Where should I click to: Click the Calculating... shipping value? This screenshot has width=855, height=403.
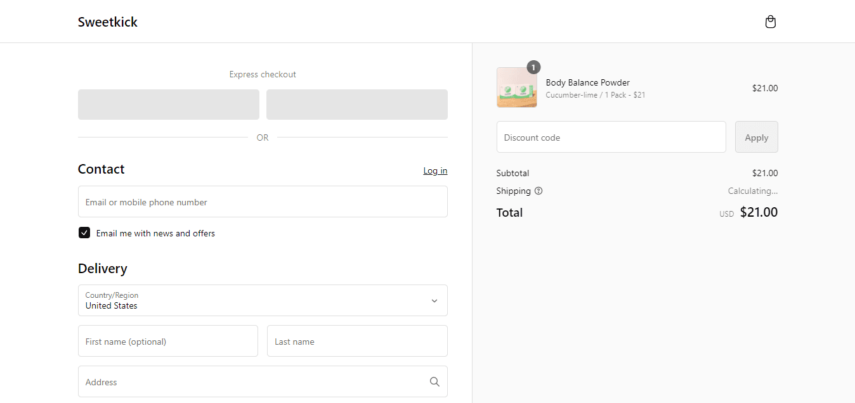(x=753, y=191)
